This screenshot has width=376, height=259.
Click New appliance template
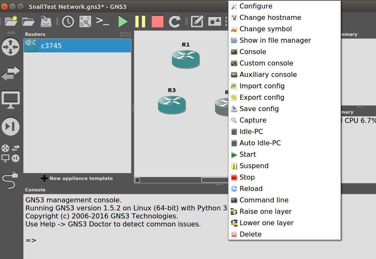pyautogui.click(x=77, y=178)
